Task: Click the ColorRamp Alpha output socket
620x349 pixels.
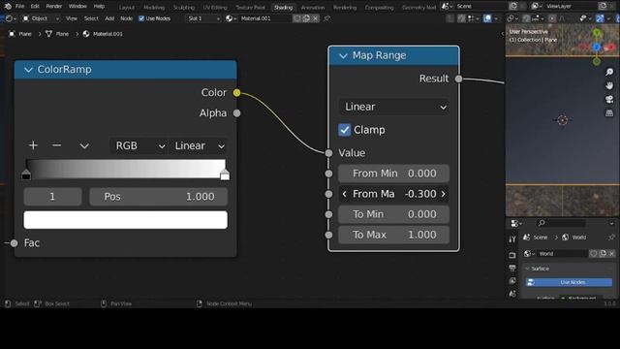Action: [236, 113]
